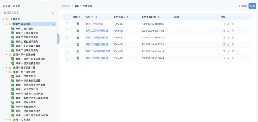Delete the 案例二 往来抵消规则 row
This screenshot has width=258, height=122.
click(233, 58)
